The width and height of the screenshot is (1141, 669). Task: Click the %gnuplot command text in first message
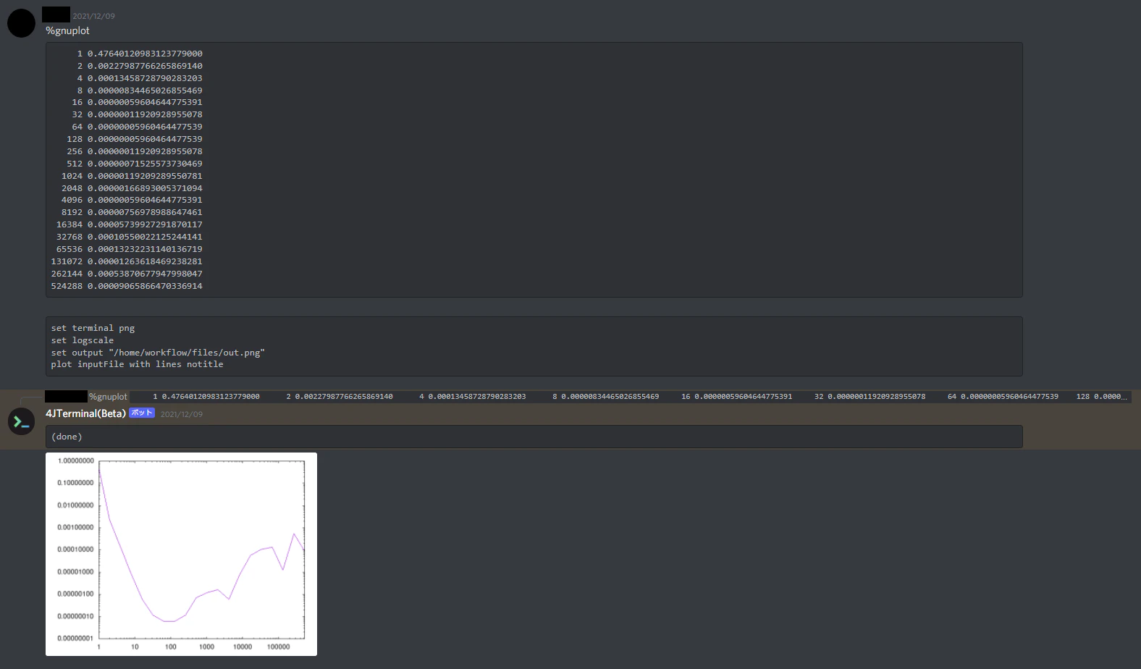point(67,30)
